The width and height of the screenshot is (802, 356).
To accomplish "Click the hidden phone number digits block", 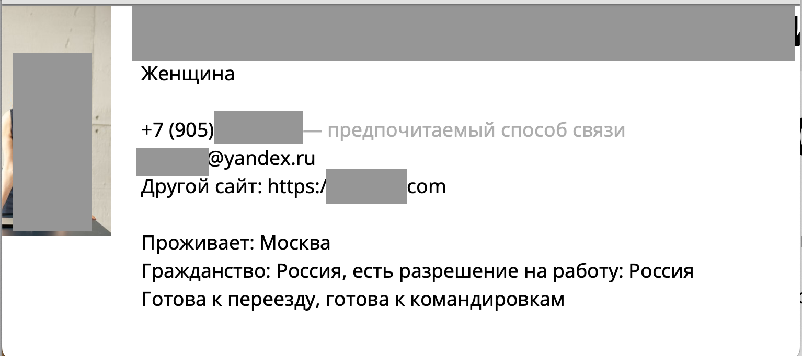I will [x=258, y=127].
